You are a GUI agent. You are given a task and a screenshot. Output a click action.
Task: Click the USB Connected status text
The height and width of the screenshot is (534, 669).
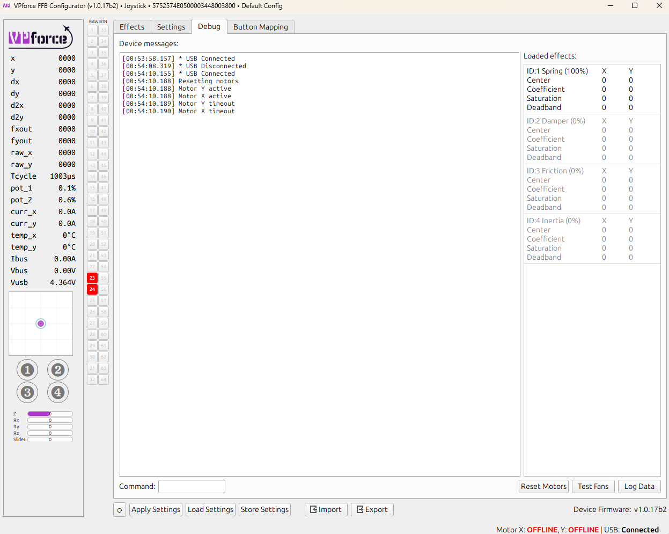click(631, 530)
